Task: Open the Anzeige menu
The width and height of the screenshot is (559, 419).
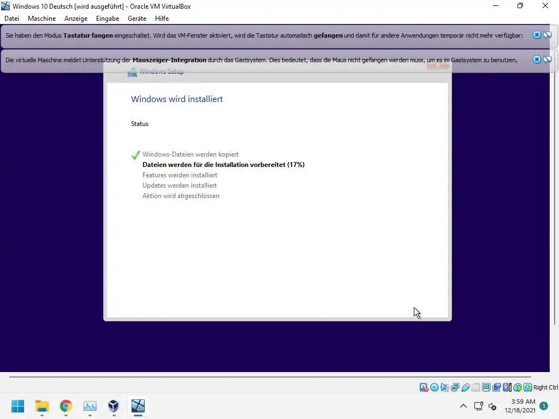Action: click(x=76, y=19)
